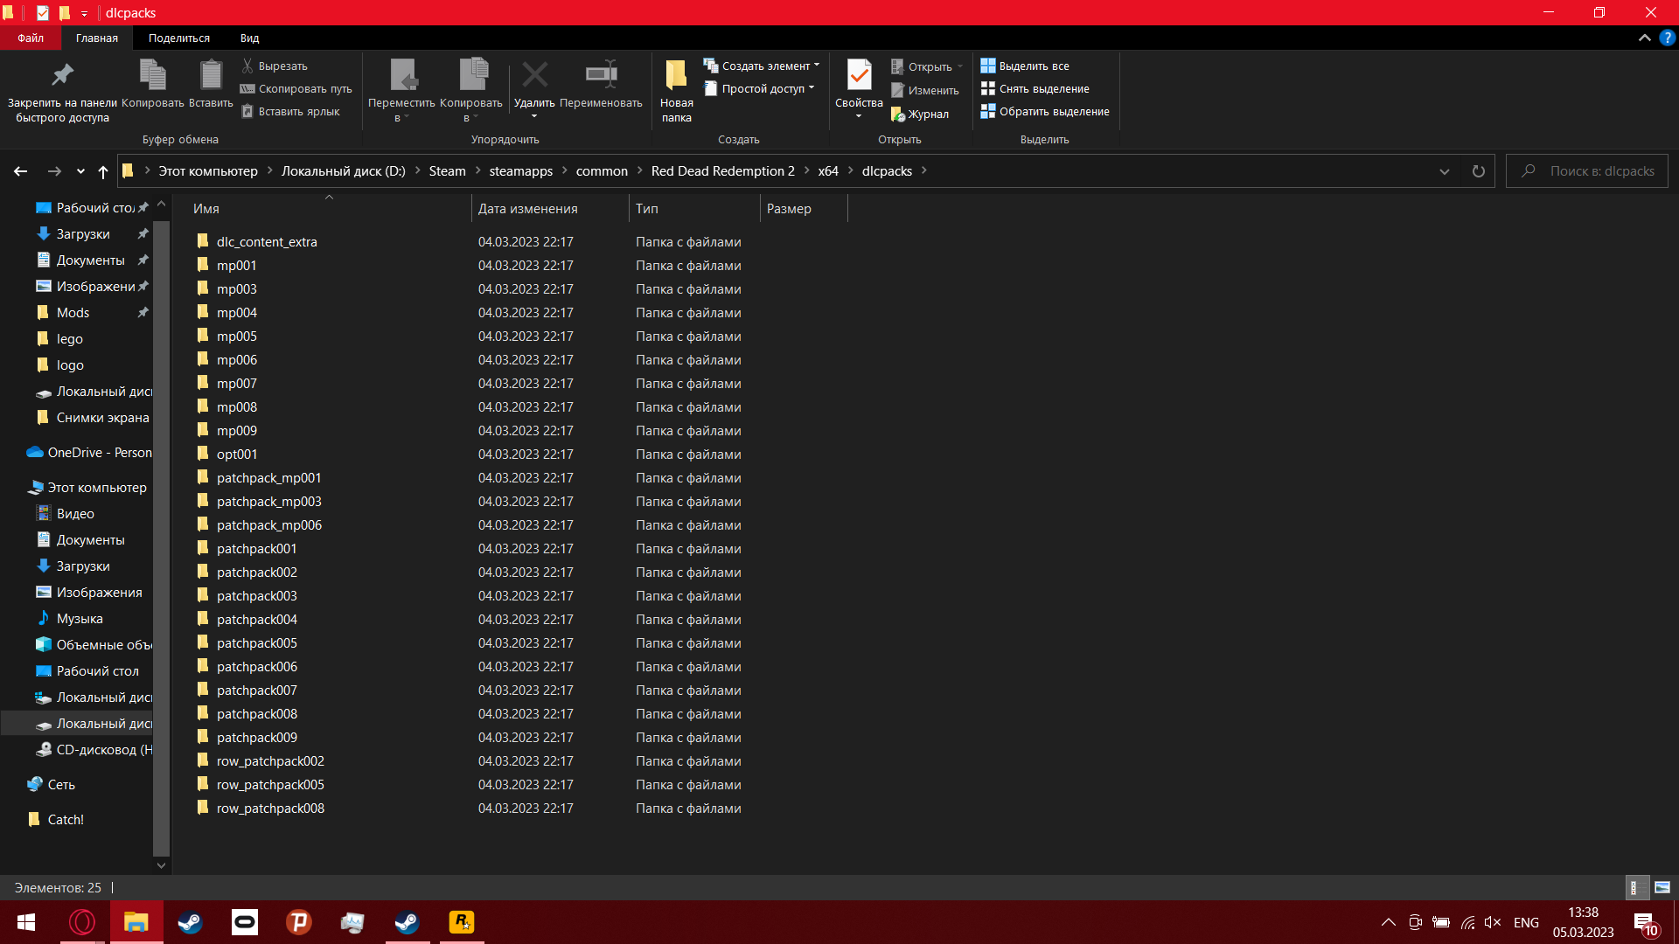
Task: Click the Red Dead Redemption 2 breadcrumb
Action: click(x=722, y=171)
